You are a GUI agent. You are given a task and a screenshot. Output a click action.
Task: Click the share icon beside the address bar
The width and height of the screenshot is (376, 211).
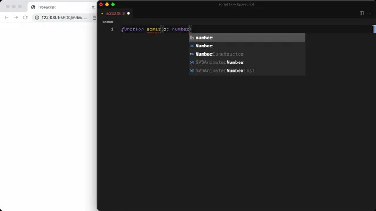[x=95, y=18]
